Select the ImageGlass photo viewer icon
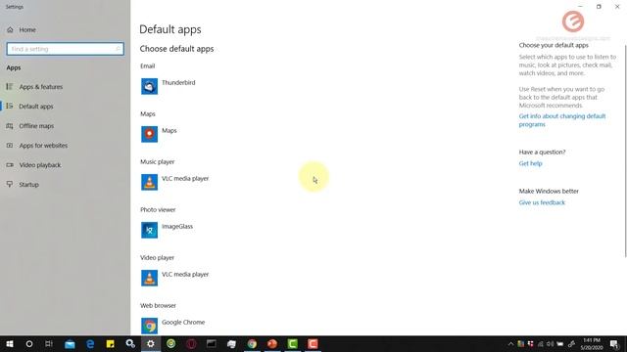The width and height of the screenshot is (627, 352). pyautogui.click(x=149, y=230)
